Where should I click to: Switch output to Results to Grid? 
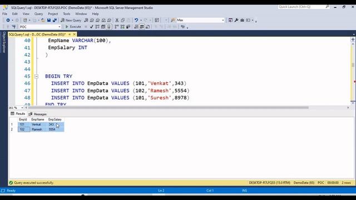[x=142, y=27]
